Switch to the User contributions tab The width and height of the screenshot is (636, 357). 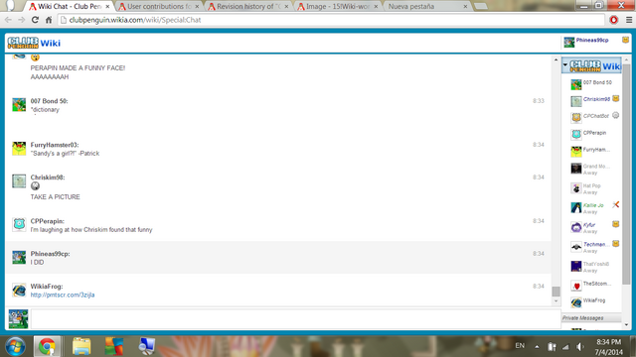(159, 7)
